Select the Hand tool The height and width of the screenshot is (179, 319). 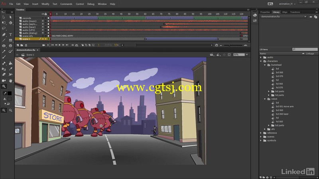pos(10,81)
